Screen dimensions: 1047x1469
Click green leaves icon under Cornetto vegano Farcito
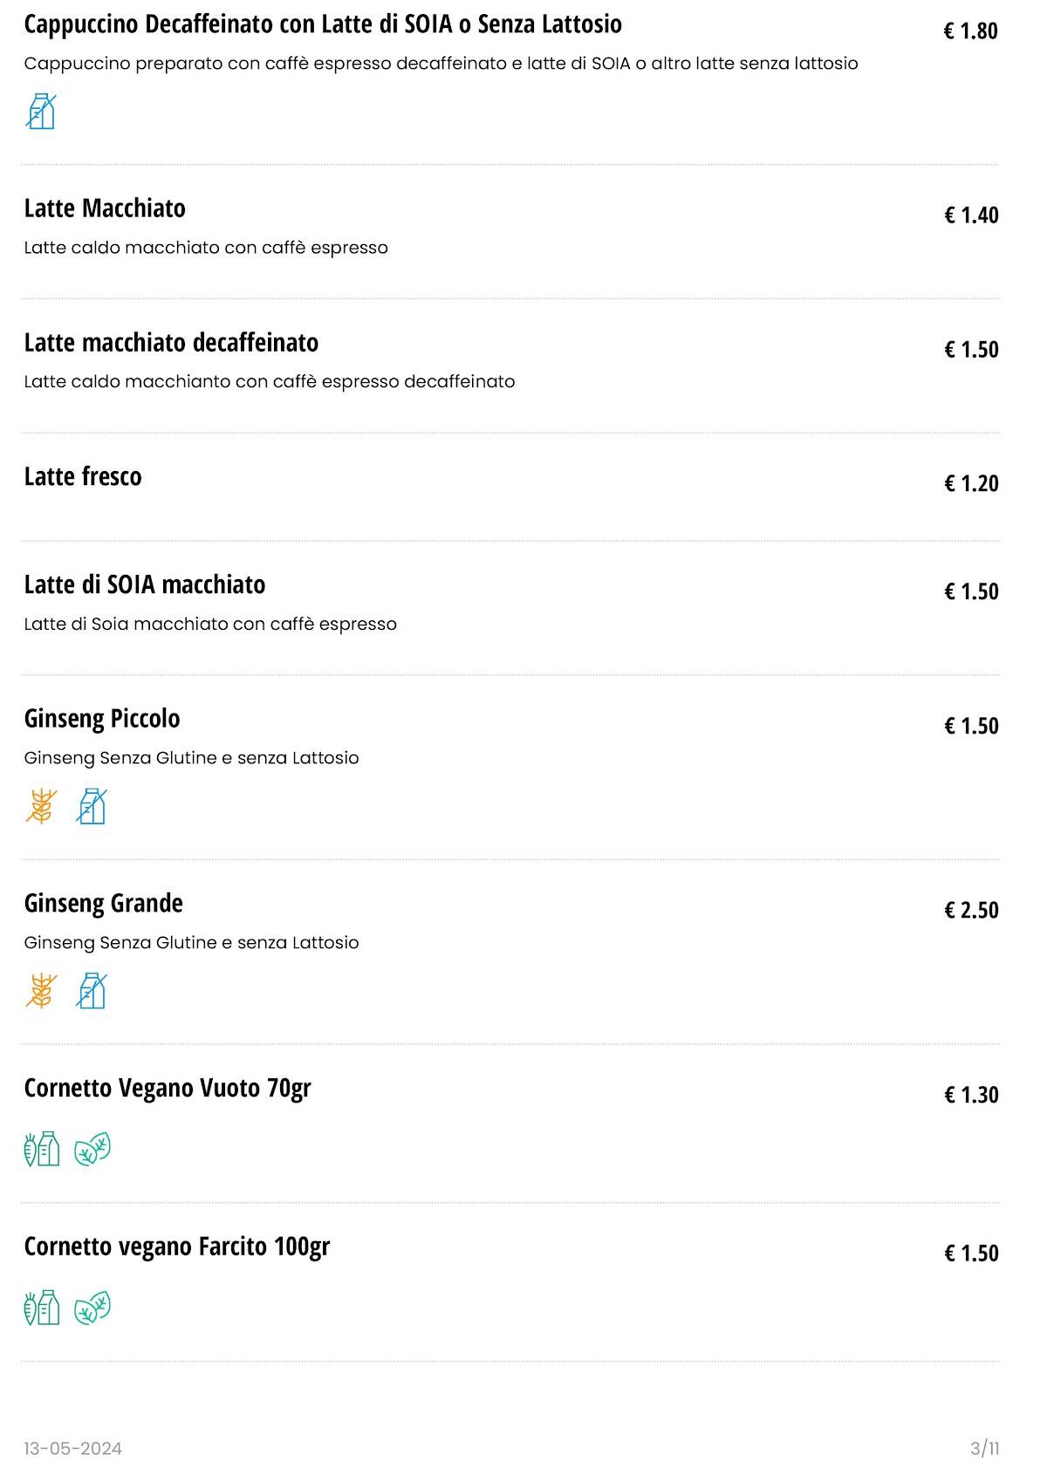[x=92, y=1308]
